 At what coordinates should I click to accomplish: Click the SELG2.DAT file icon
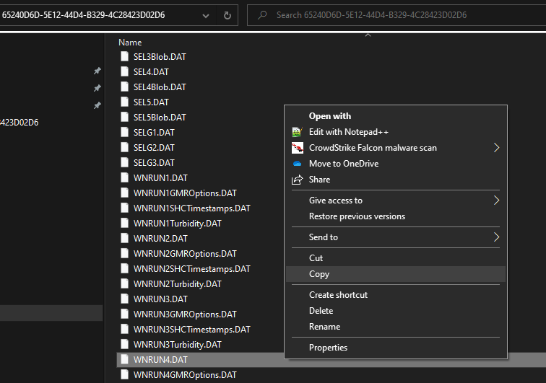tap(124, 147)
